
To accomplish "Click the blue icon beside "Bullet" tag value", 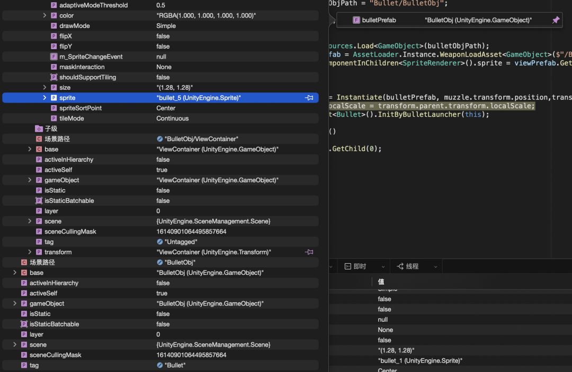I will 160,365.
